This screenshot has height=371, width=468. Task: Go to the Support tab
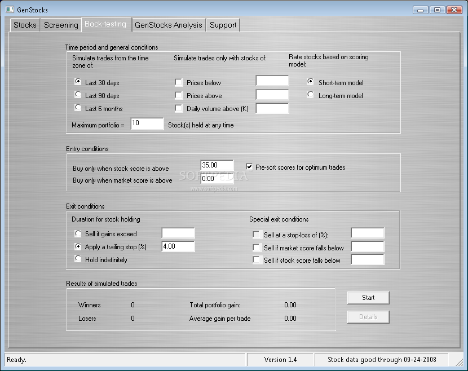point(223,25)
